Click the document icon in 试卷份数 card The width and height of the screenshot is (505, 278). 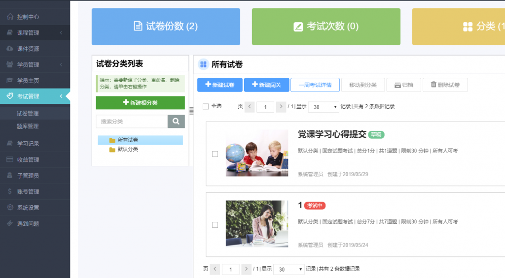point(138,26)
